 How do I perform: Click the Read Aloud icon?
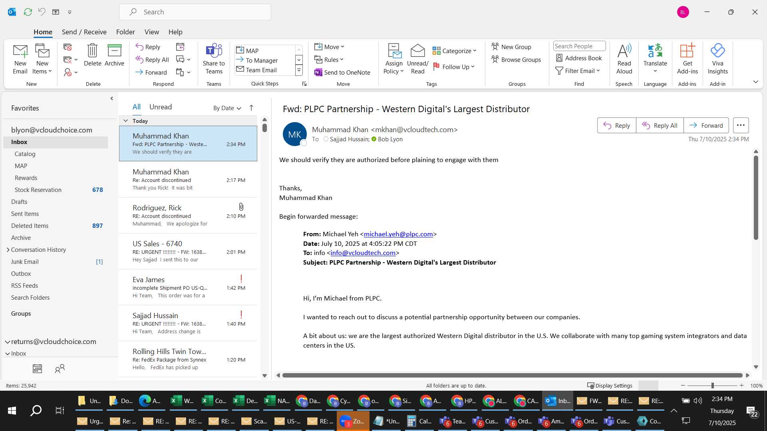coord(624,51)
